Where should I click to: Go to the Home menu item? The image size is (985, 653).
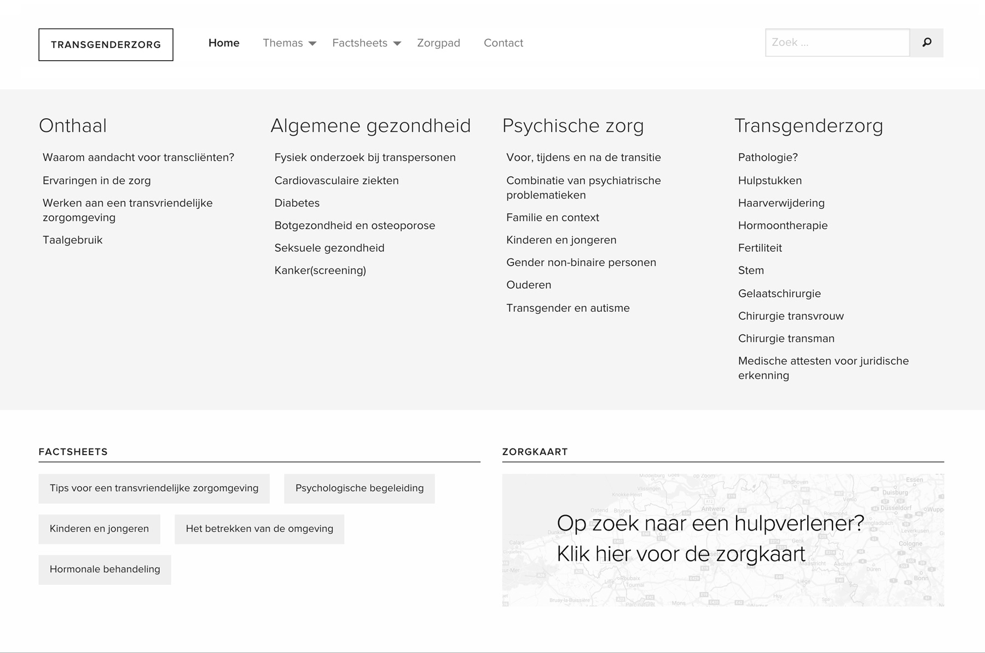tap(224, 43)
